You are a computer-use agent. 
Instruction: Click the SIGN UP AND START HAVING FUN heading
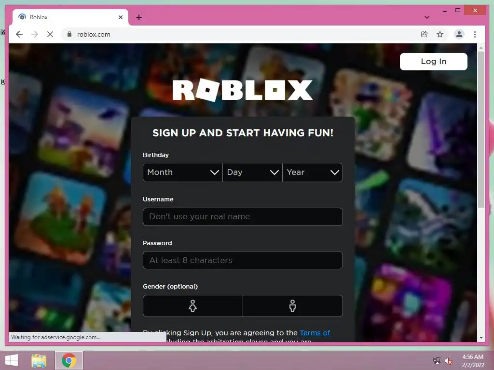(x=243, y=133)
